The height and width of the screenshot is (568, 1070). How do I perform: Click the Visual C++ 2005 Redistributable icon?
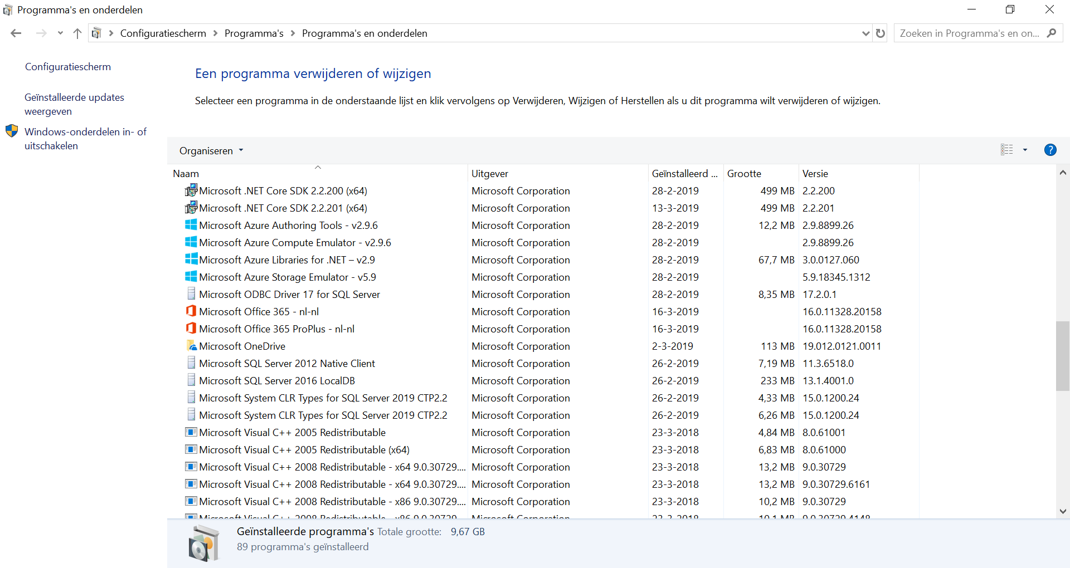point(191,432)
